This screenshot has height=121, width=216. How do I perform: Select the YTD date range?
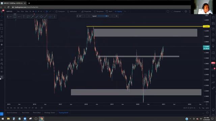[x=26, y=108]
